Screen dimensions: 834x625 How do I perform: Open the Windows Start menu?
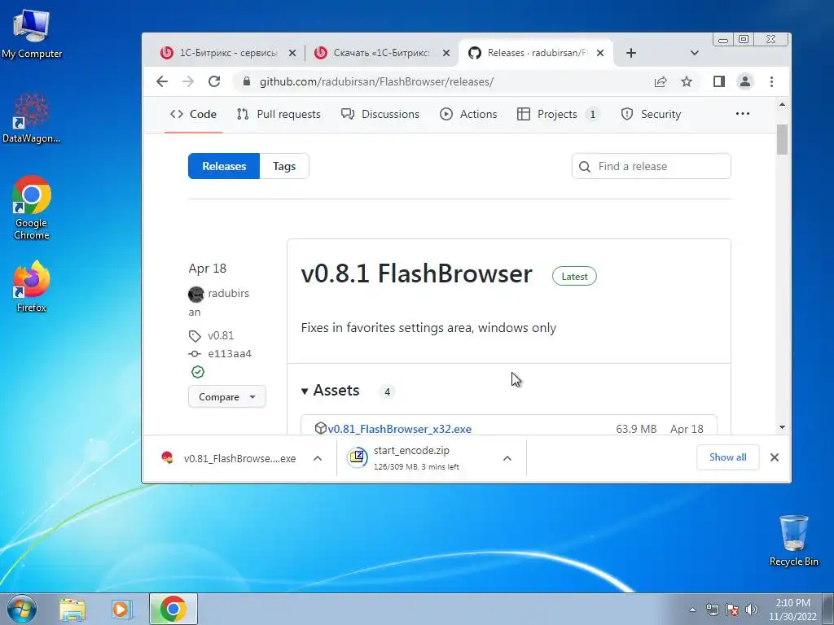point(22,609)
